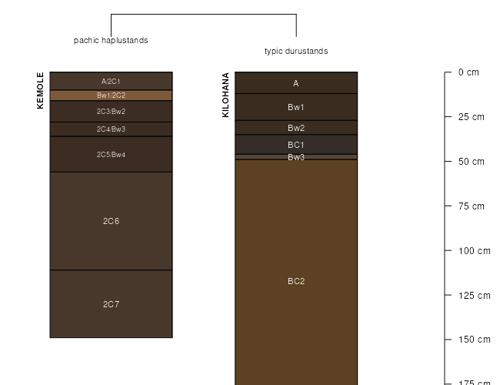
Task: Select the thin Bw3 horizon layer
Action: (296, 157)
